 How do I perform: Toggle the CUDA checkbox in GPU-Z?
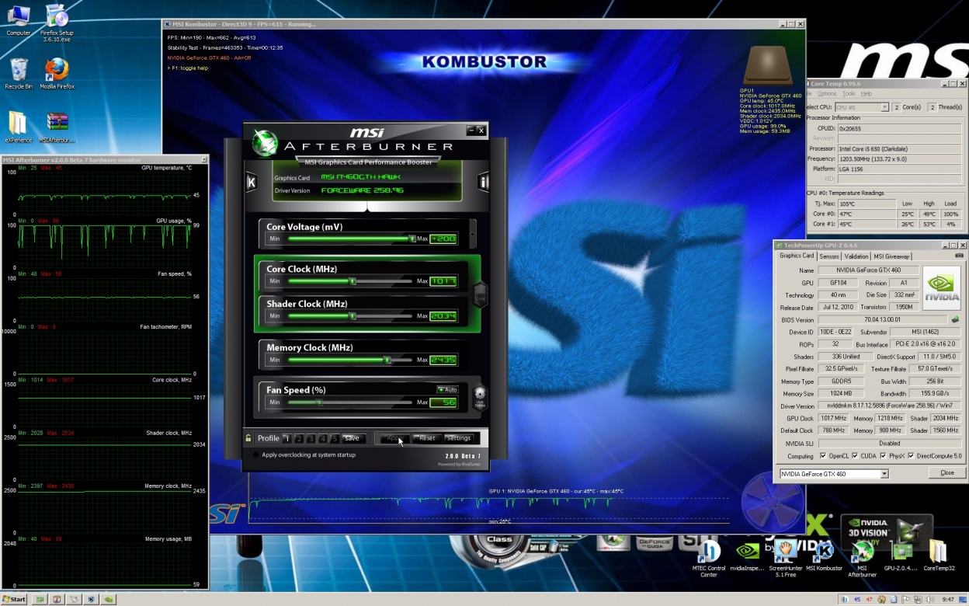coord(856,456)
